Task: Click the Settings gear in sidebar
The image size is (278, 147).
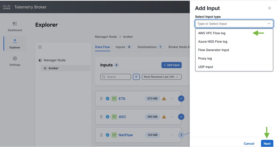Action: tap(15, 61)
